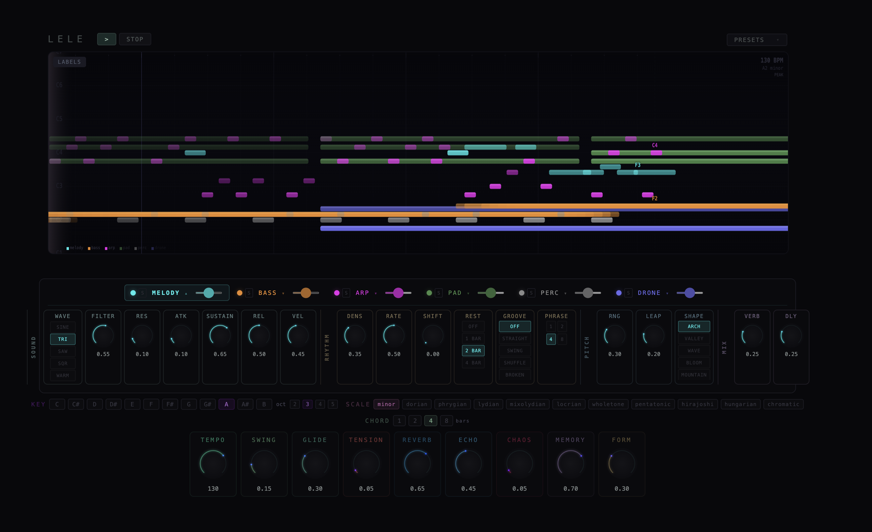
Task: Click the PAD track green color indicator
Action: click(429, 293)
